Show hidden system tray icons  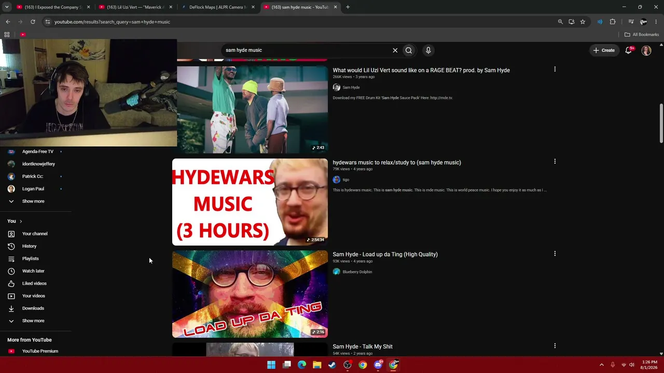[x=602, y=365]
